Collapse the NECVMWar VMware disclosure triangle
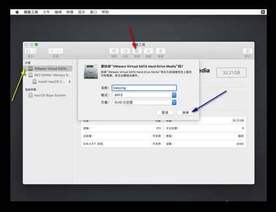Screen dimensions: 276x212 tap(26, 75)
